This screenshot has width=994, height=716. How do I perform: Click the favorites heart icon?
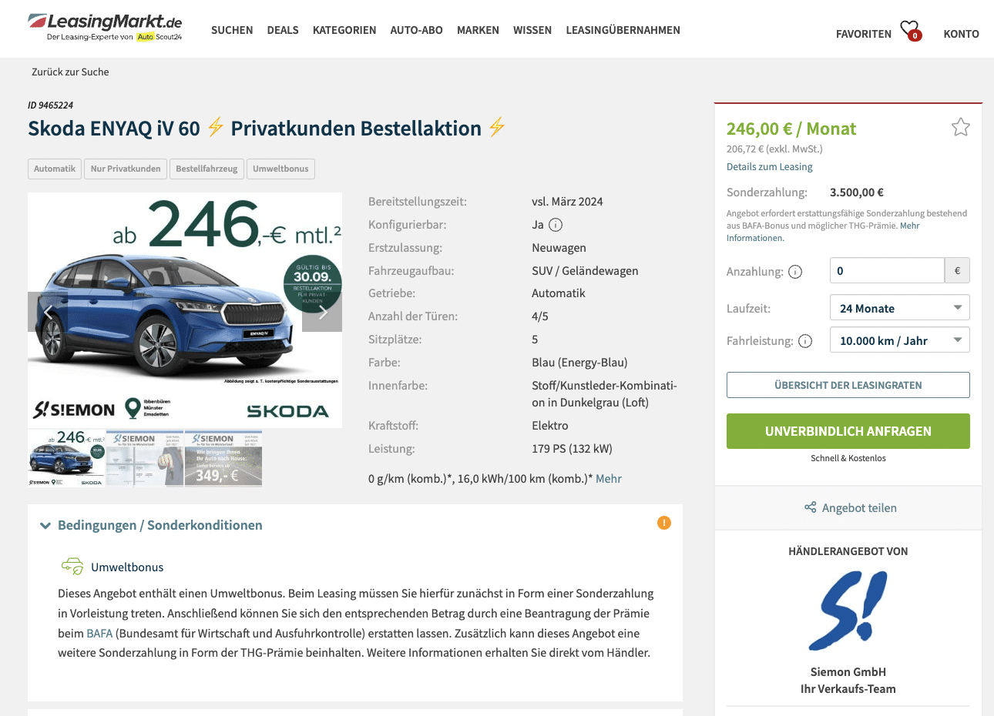(x=911, y=30)
